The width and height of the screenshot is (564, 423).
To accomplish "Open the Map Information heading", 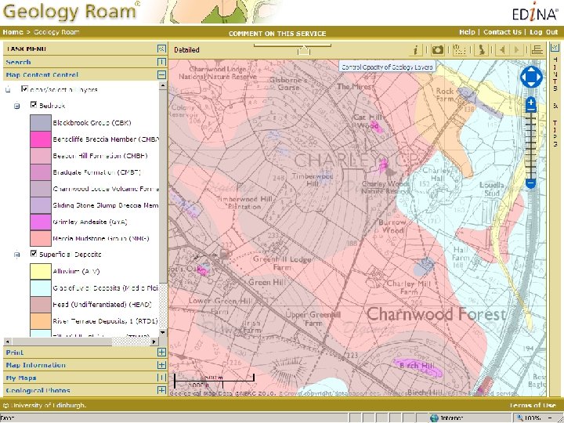I will (35, 365).
